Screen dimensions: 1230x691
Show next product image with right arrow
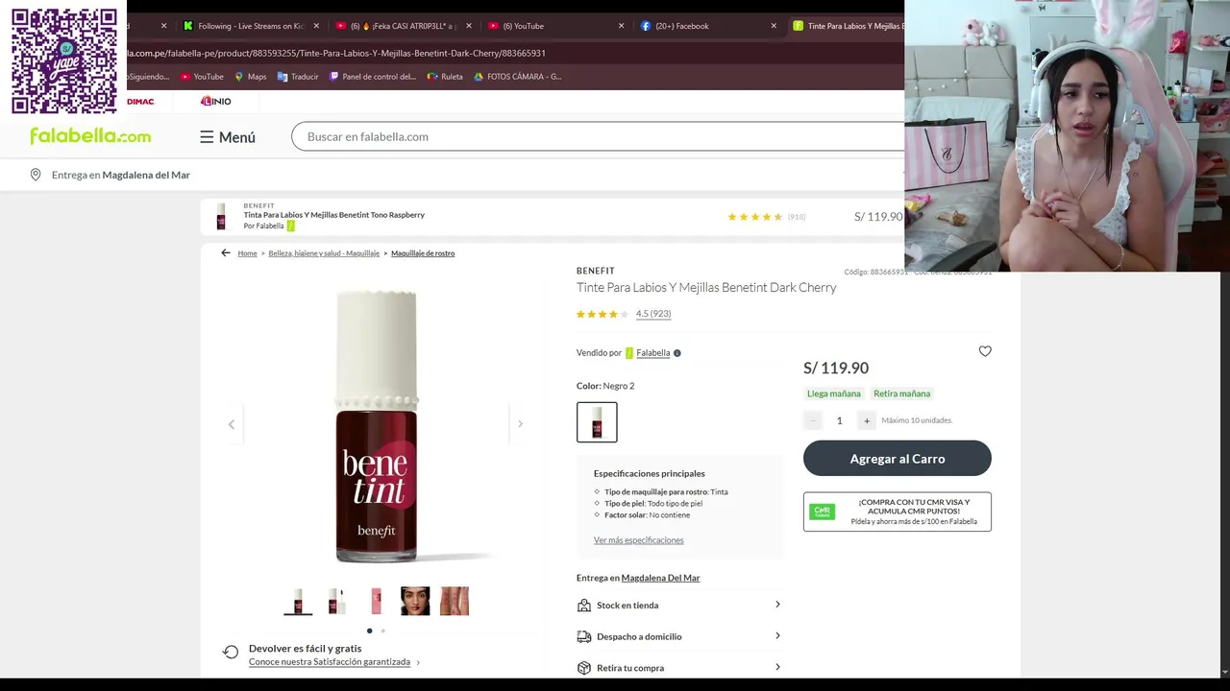coord(520,424)
